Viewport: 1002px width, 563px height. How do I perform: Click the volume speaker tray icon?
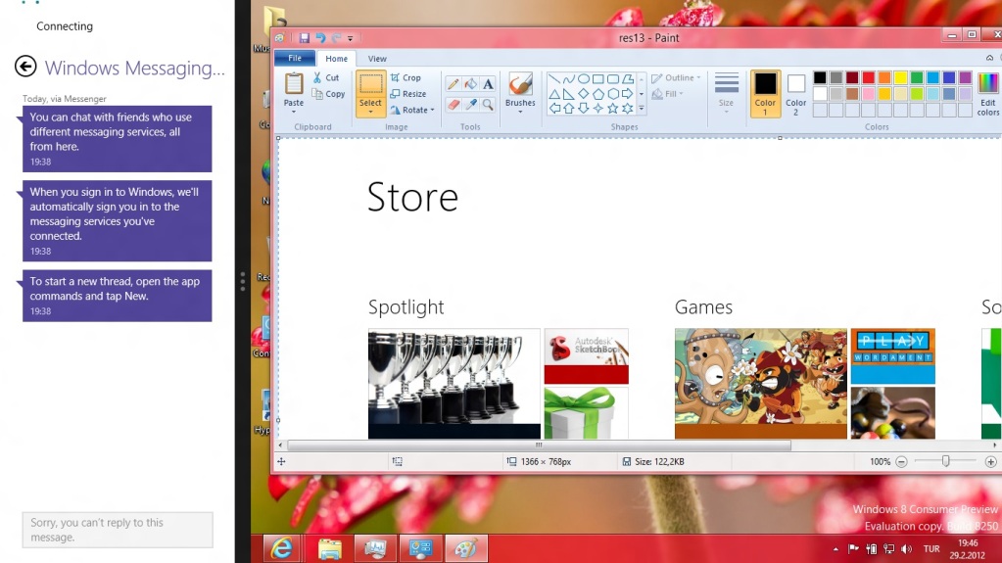[906, 549]
